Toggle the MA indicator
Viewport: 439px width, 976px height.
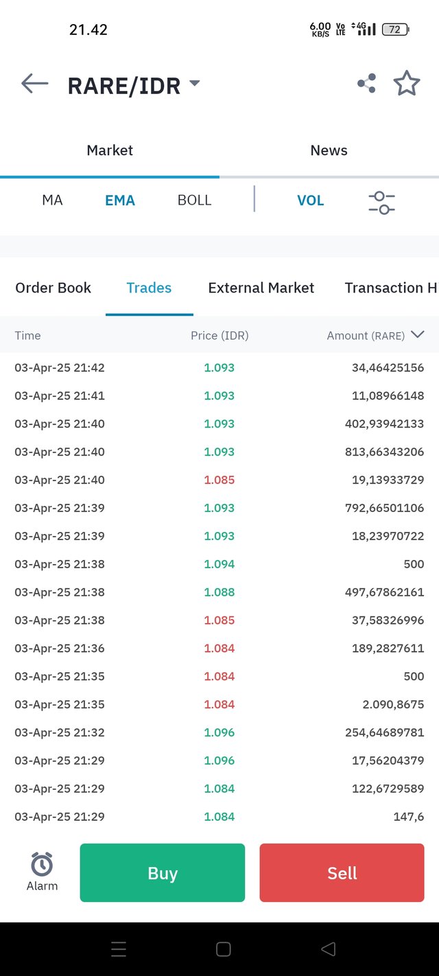coord(52,200)
